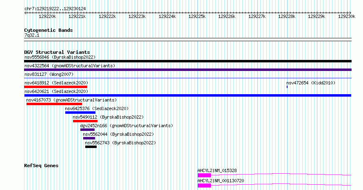Image resolution: width=363 pixels, height=190 pixels.
Task: Select the black nsv5556846 variant bar
Action: coord(188,61)
